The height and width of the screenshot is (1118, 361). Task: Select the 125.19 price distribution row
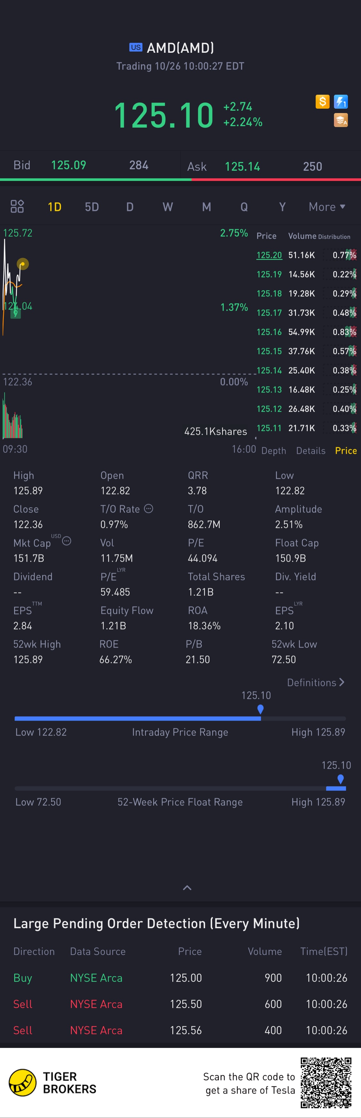(306, 274)
